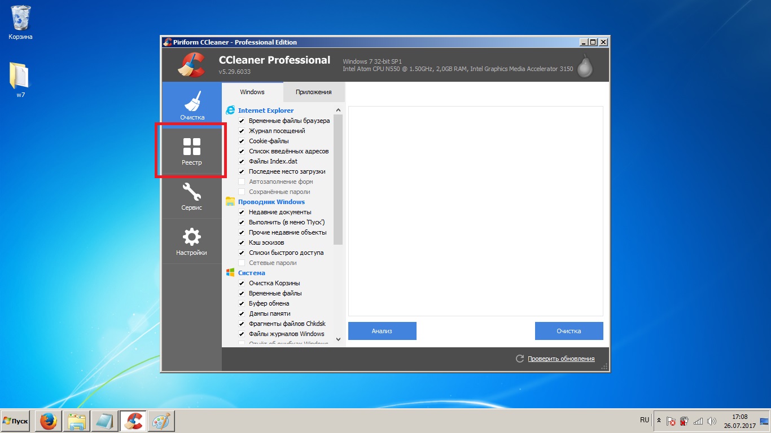This screenshot has width=771, height=433.
Task: Select the w7 folder on desktop
Action: point(20,79)
